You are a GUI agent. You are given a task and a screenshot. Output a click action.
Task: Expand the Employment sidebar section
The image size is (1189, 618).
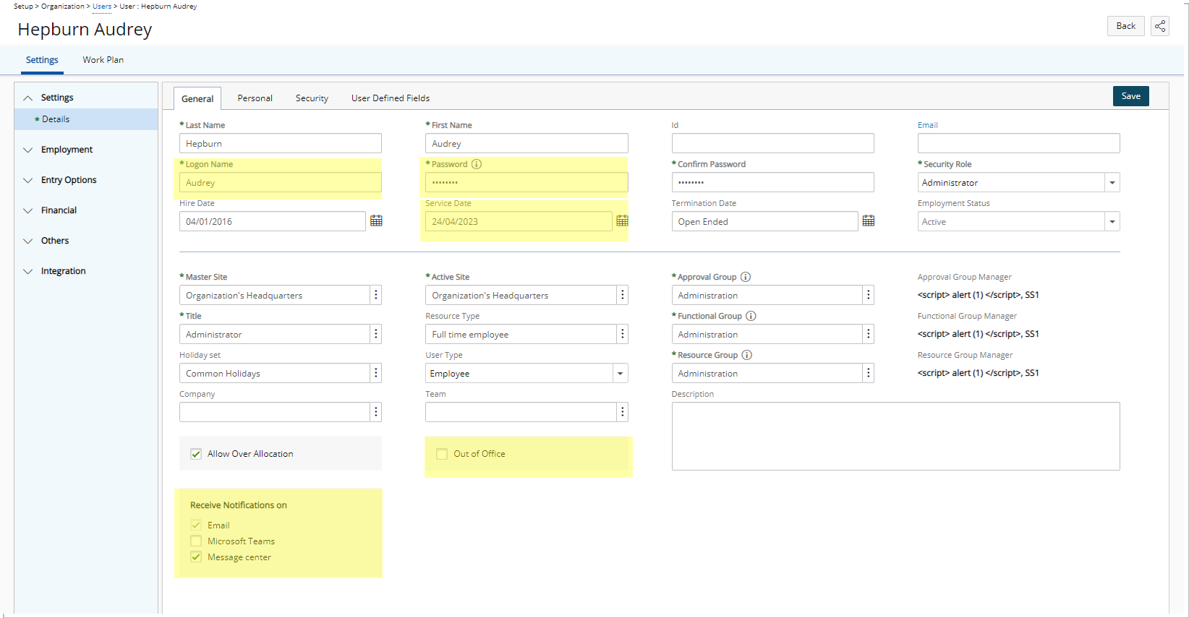(x=28, y=150)
